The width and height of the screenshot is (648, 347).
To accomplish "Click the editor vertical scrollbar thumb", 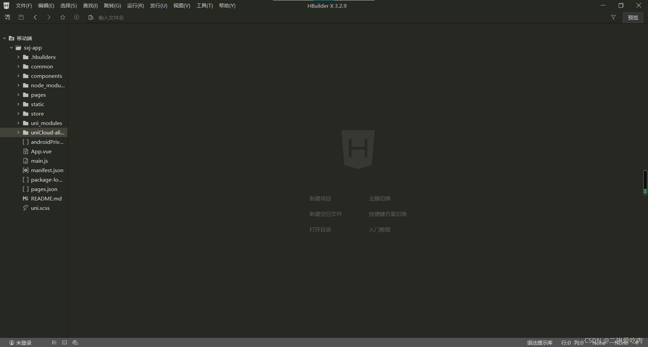I will tap(645, 182).
